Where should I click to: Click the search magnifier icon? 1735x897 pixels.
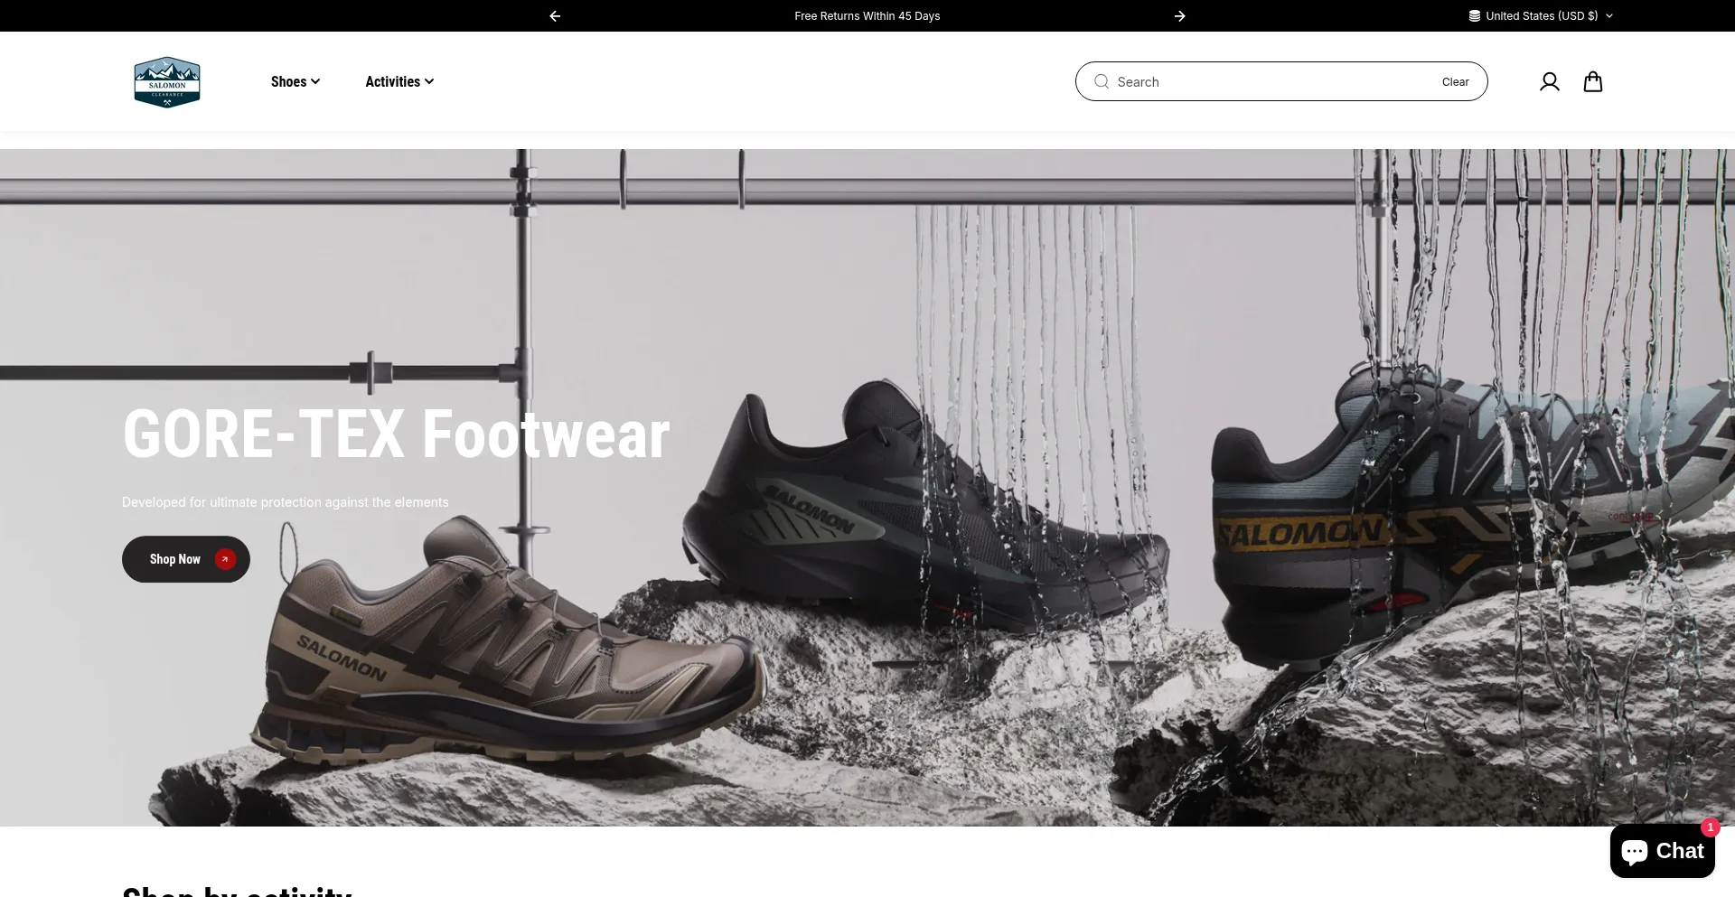pos(1102,81)
